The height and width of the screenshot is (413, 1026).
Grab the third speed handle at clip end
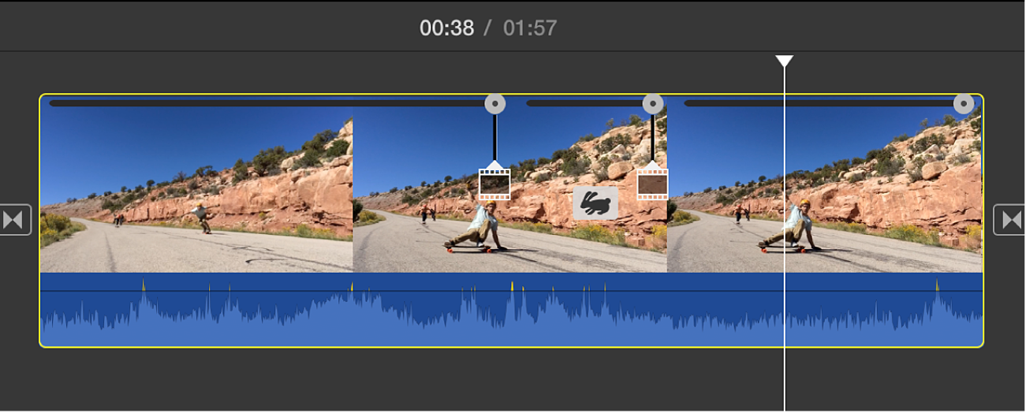(x=964, y=104)
